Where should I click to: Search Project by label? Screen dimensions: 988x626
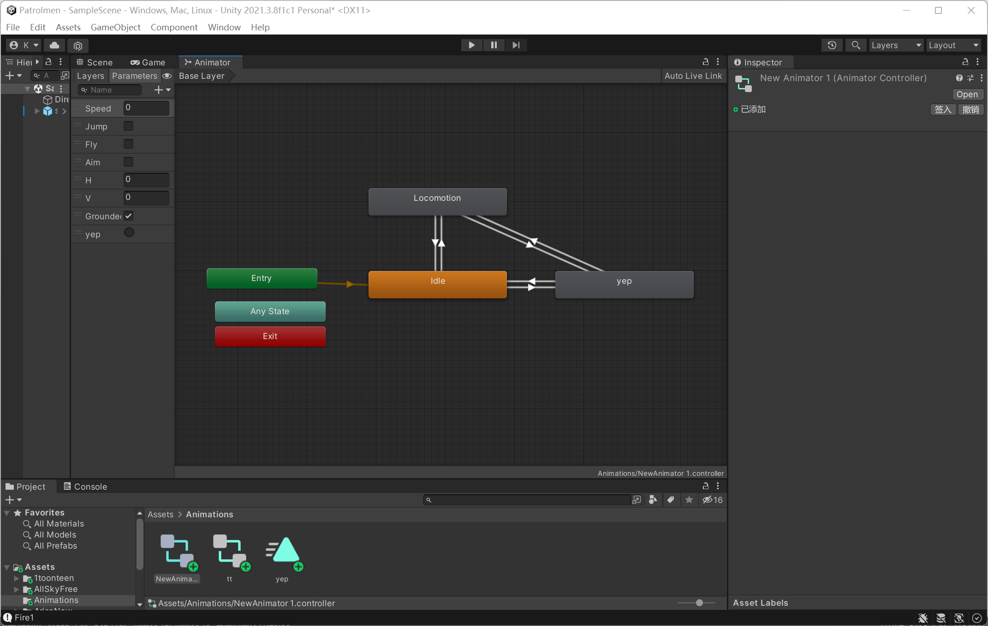pos(671,500)
